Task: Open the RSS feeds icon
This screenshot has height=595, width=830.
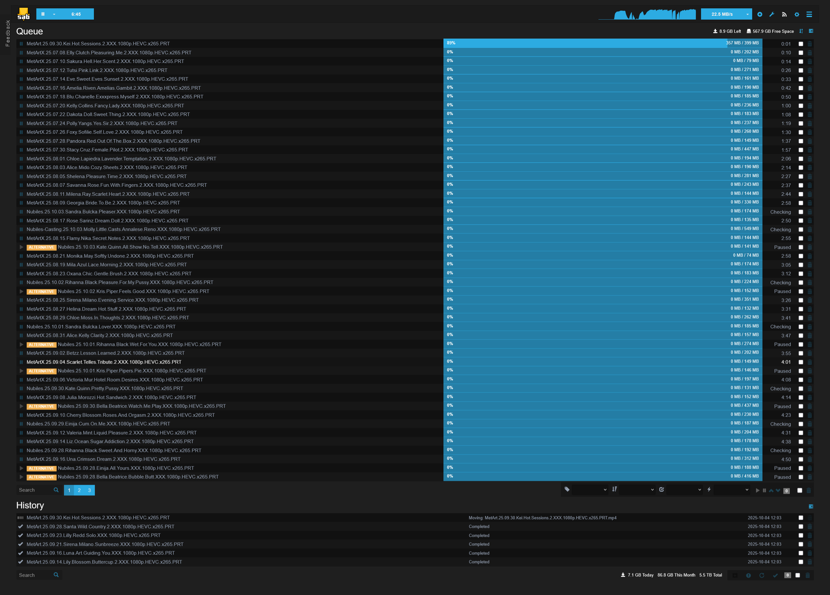Action: tap(784, 14)
